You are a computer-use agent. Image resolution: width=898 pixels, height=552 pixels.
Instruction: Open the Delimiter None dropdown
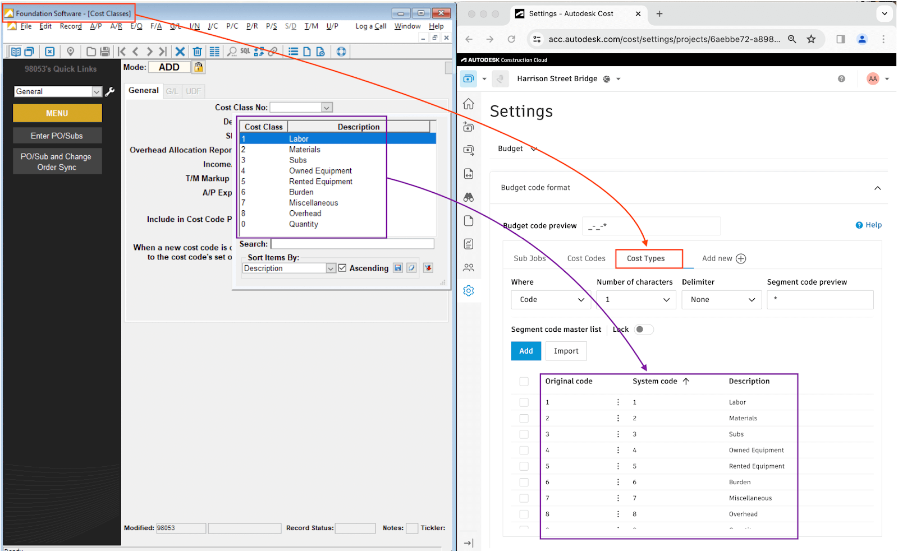721,300
